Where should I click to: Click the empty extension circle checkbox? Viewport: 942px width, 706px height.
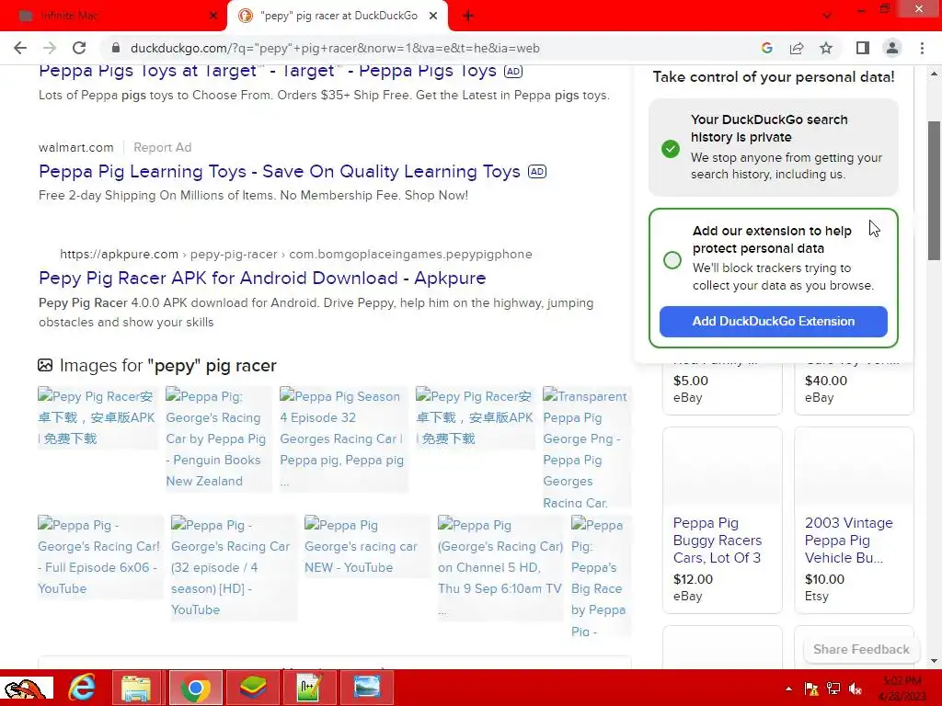click(672, 260)
